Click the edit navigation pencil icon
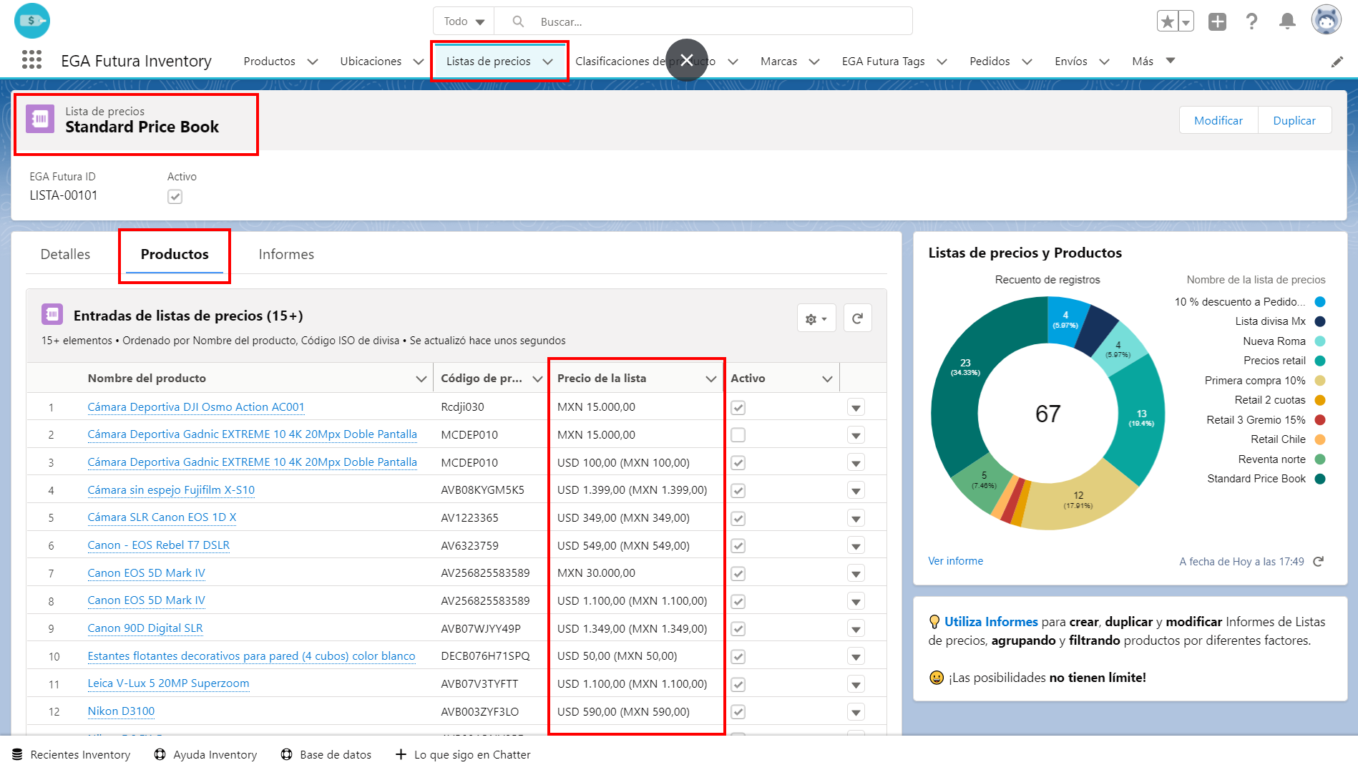The height and width of the screenshot is (770, 1358). pyautogui.click(x=1337, y=62)
